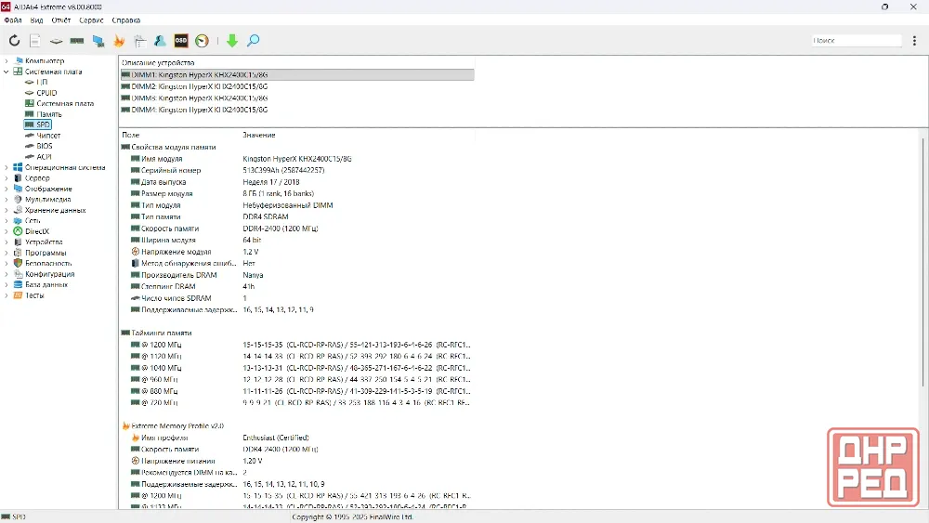Viewport: 929px width, 523px height.
Task: Launch the flame stability test icon
Action: pos(119,40)
